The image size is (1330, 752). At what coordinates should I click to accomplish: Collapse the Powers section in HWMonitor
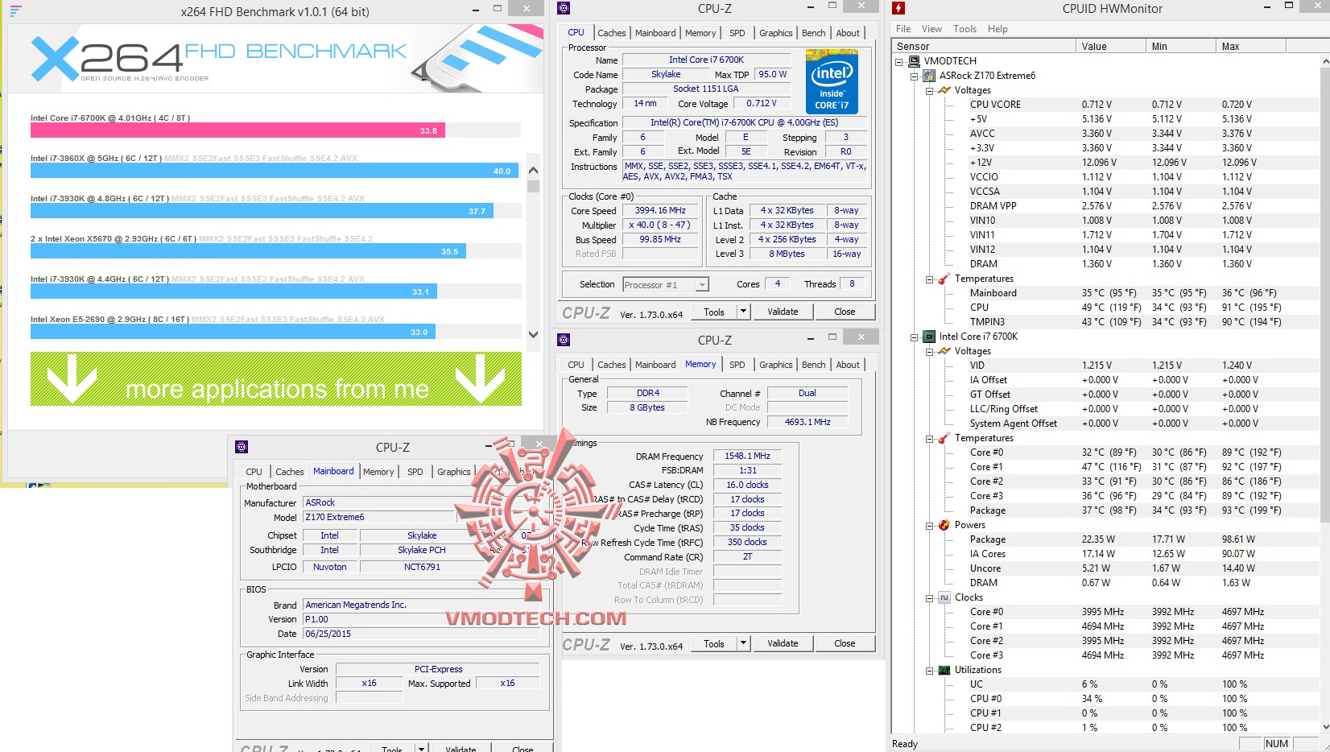pos(929,525)
